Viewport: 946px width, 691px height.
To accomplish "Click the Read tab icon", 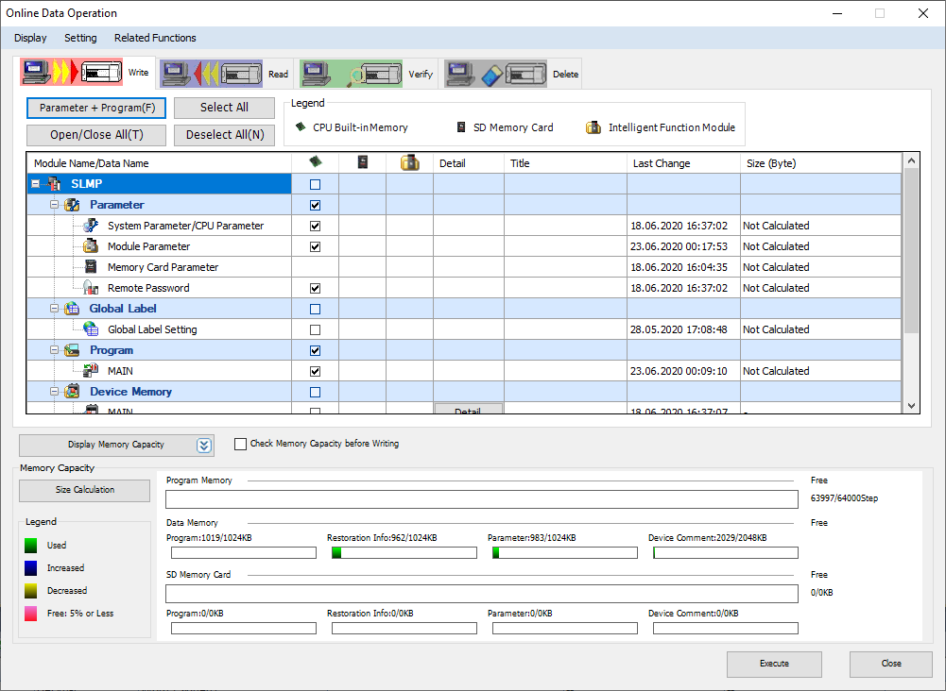I will pyautogui.click(x=211, y=74).
